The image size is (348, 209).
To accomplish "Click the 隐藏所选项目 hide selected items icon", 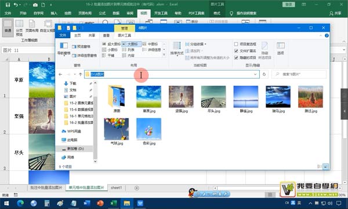I will (264, 50).
